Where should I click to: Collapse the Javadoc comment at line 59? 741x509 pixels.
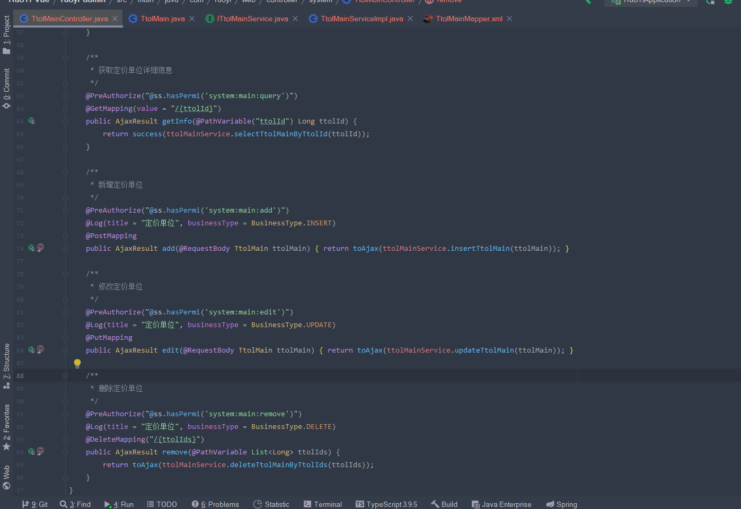65,57
